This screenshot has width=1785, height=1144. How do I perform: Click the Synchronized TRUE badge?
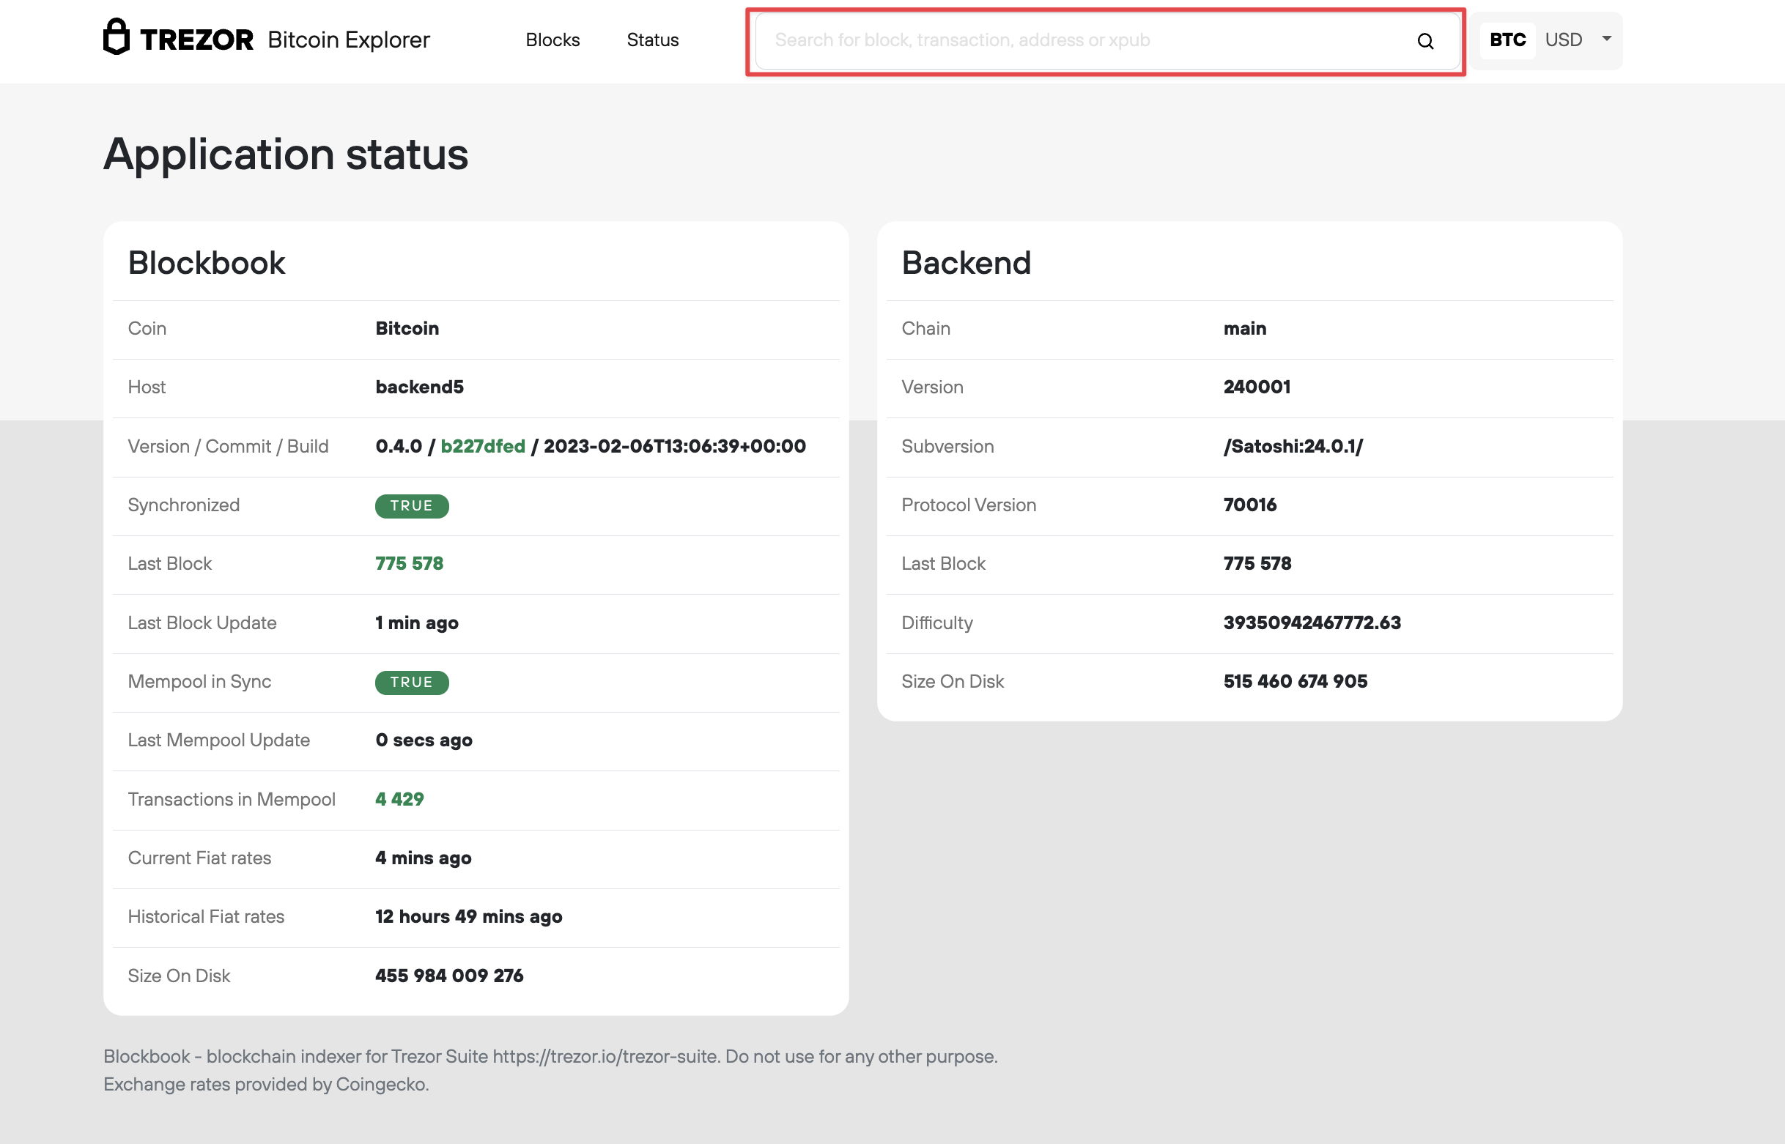point(412,506)
